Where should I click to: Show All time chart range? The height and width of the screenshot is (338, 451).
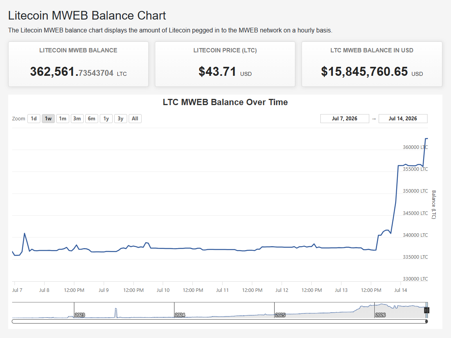click(x=135, y=118)
